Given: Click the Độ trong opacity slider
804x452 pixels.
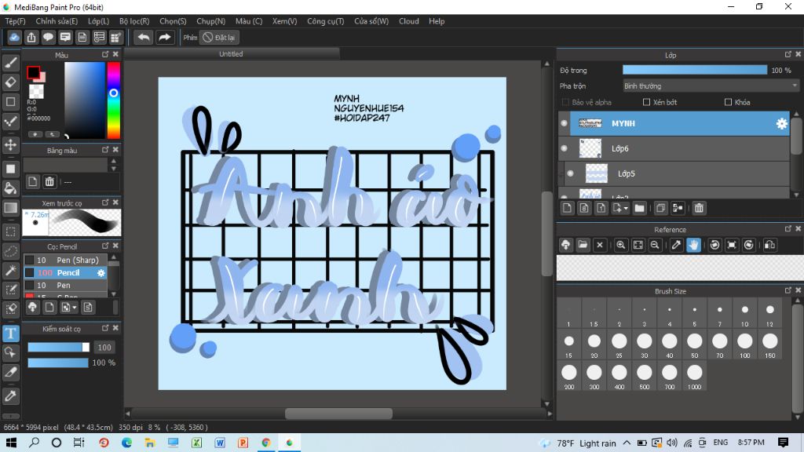Looking at the screenshot, I should (695, 70).
